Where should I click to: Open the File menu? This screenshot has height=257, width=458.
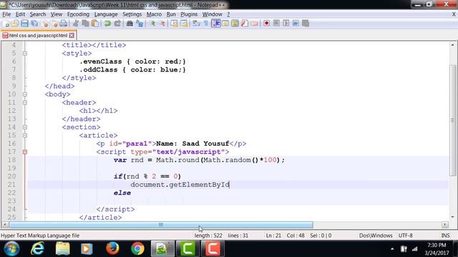pyautogui.click(x=6, y=14)
